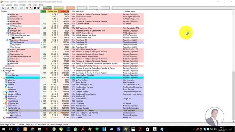The height and width of the screenshot is (132, 235).
Task: Click the red Kill Process icon
Action: pyautogui.click(x=30, y=8)
